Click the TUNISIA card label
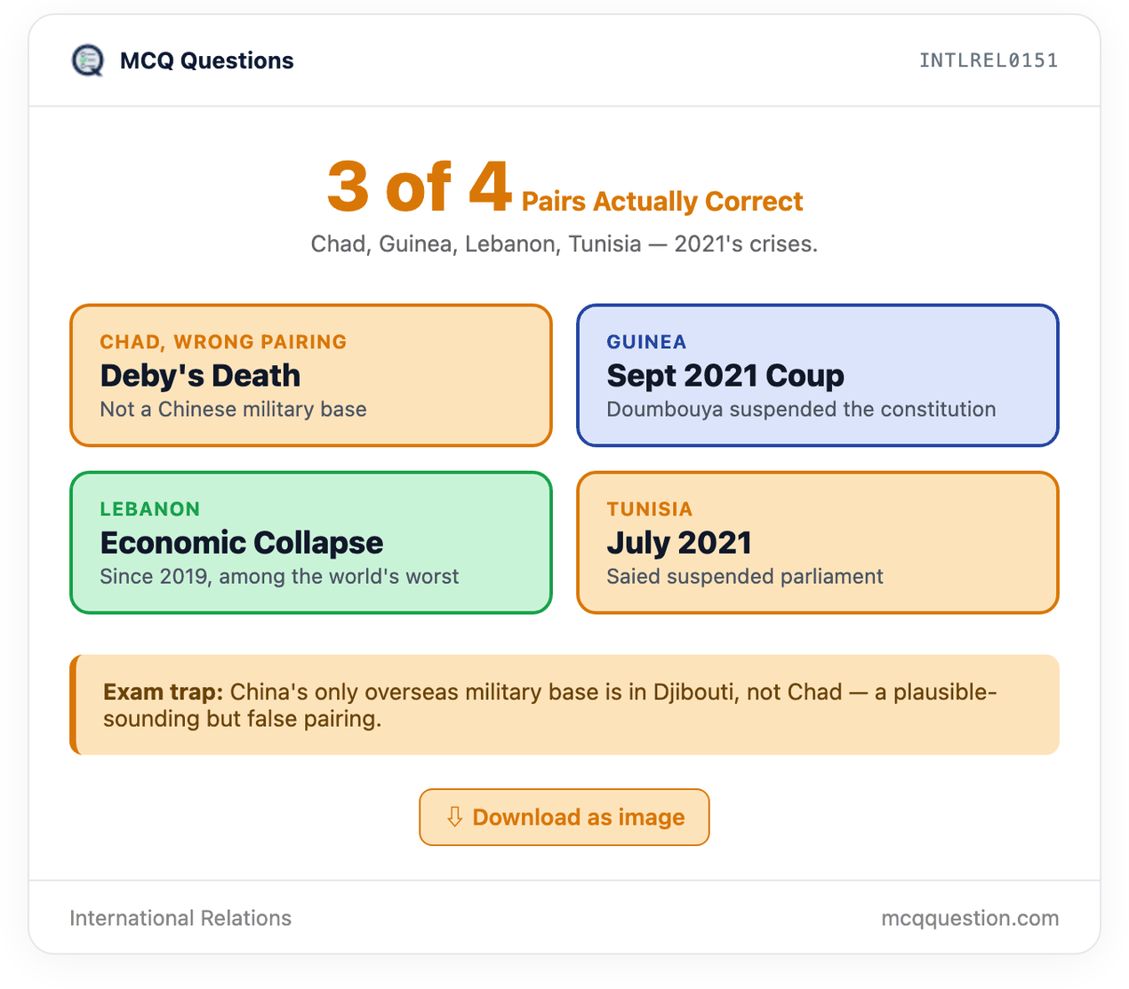Screen dimensions: 1129x989 tap(650, 509)
